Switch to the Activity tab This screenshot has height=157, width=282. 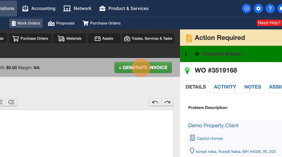[225, 87]
